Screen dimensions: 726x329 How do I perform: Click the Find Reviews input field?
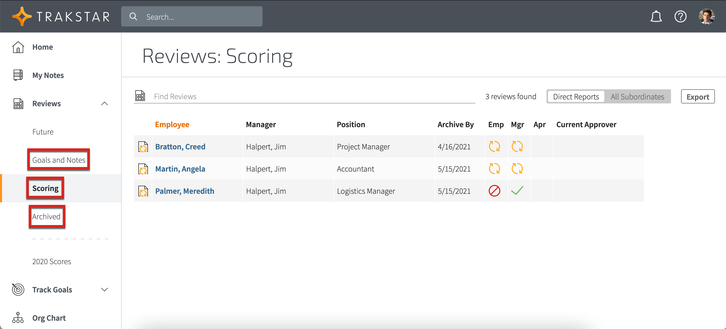click(310, 96)
